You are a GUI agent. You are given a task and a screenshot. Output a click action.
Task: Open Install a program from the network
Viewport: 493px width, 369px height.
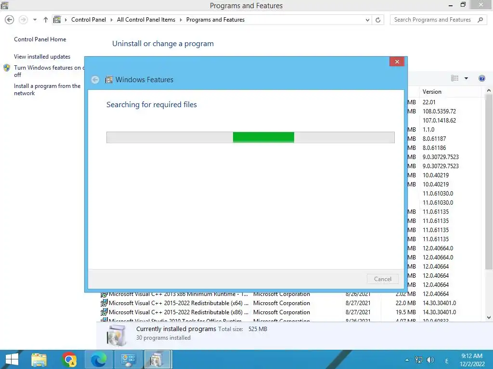(47, 89)
